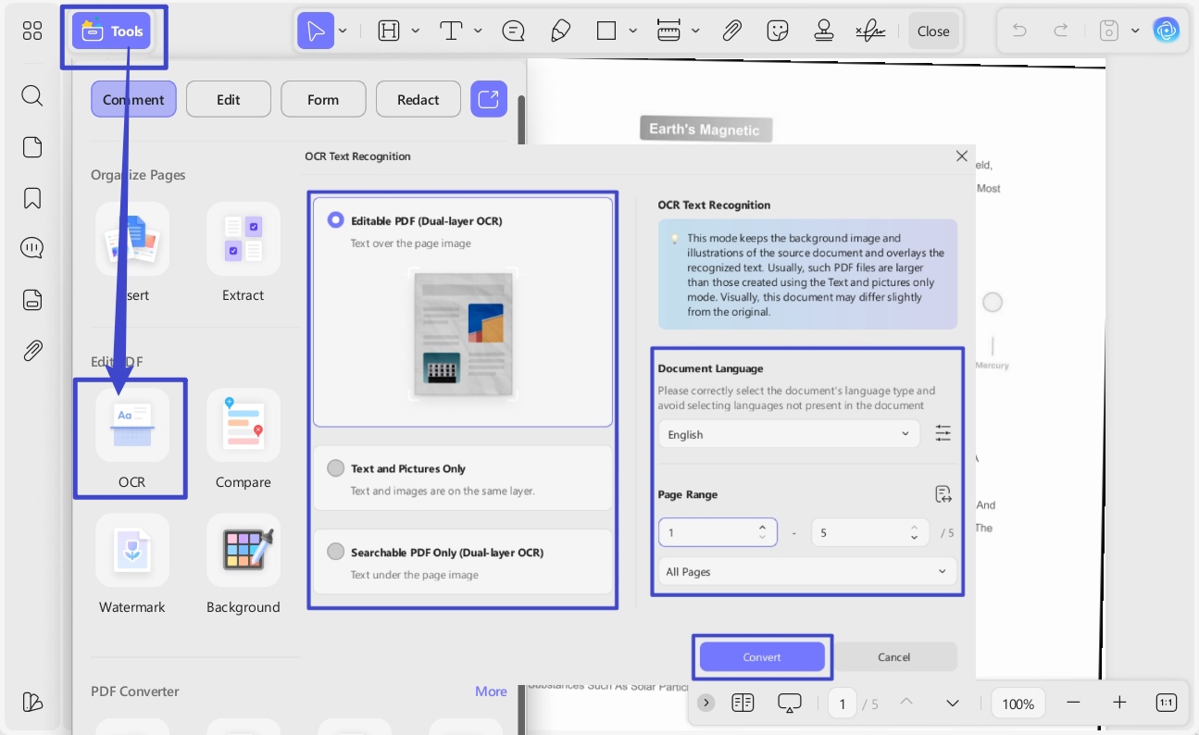Viewport: 1199px width, 735px height.
Task: Select the highlighter pen tool in toolbar
Action: (560, 31)
